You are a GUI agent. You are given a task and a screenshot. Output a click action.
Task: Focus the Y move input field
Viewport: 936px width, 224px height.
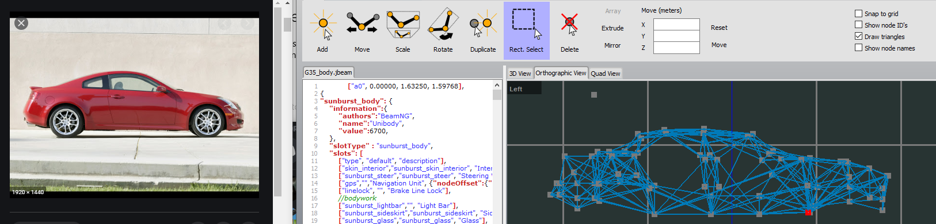point(676,36)
